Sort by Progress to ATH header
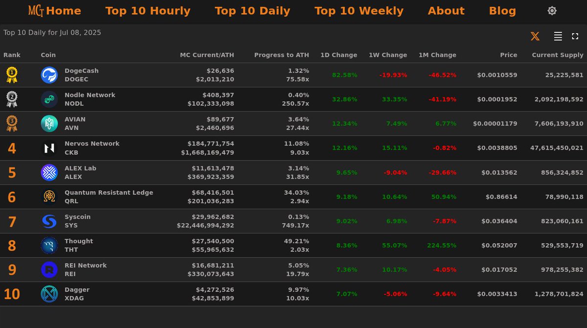 [282, 55]
